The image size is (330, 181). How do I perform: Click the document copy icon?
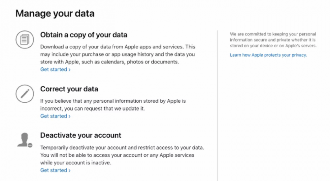(25, 39)
